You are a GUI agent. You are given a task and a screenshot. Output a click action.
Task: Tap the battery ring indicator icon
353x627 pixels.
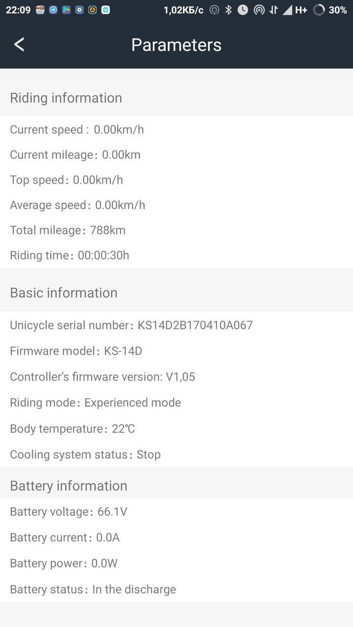pos(319,10)
